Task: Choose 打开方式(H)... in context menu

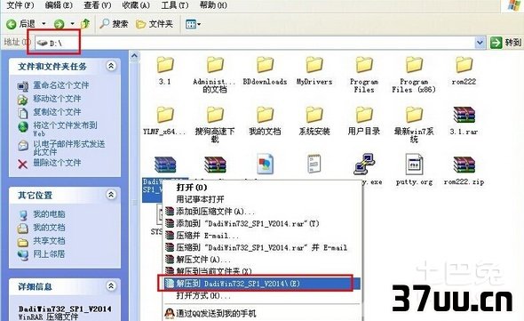Action: pos(262,296)
